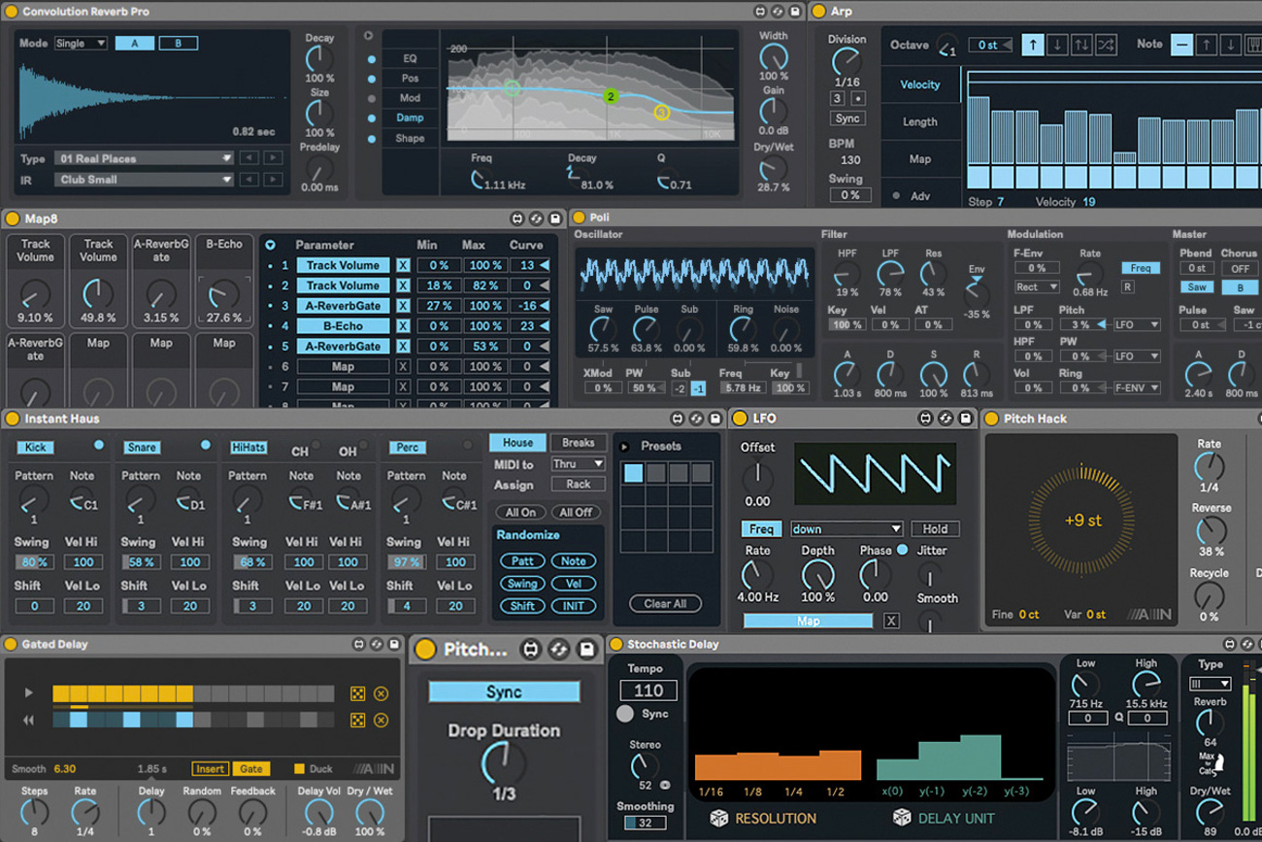Open the IR dropdown showing Club Small
Screen dimensions: 1262x842
coord(144,180)
